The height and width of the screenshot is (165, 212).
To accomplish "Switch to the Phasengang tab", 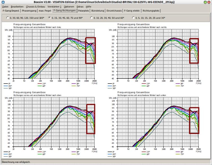I will pos(29,11).
